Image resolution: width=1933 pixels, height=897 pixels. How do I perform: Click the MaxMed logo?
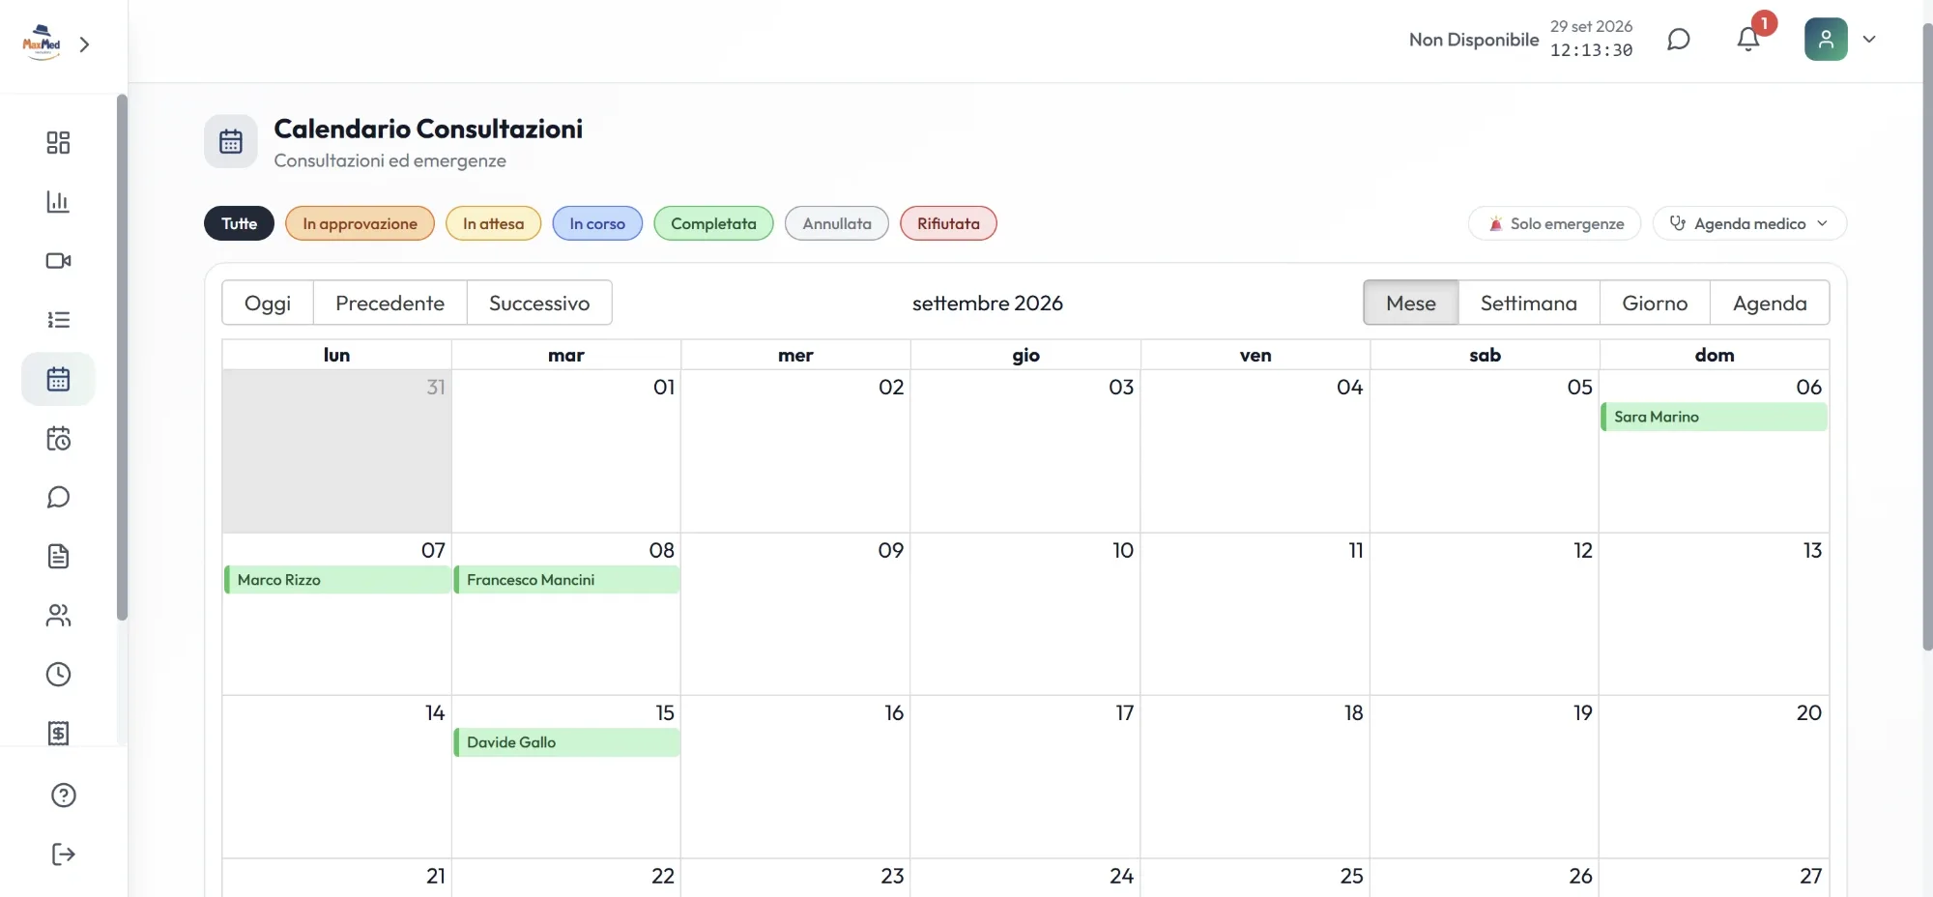tap(42, 43)
